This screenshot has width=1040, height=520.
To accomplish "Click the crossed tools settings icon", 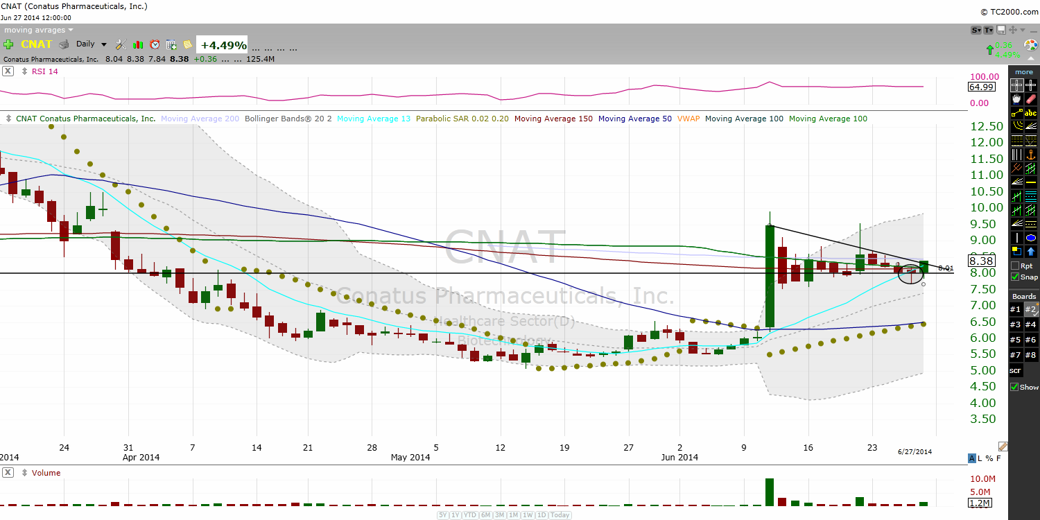I will click(120, 44).
